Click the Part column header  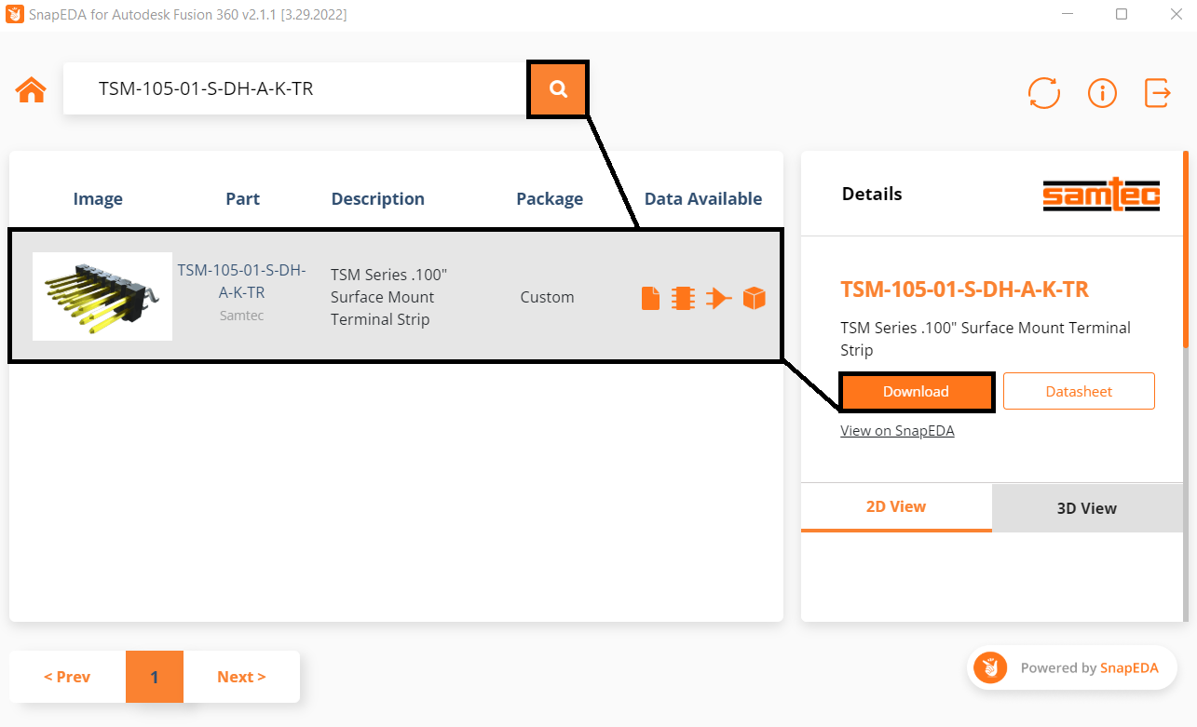click(x=243, y=198)
